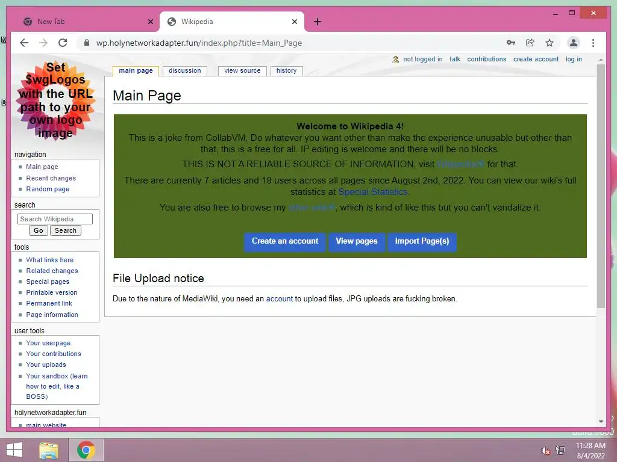Click the padlock site info icon

click(87, 43)
